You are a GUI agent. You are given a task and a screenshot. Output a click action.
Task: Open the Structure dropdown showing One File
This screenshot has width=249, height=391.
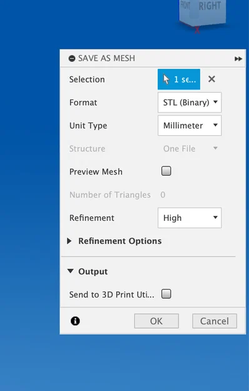pos(190,149)
